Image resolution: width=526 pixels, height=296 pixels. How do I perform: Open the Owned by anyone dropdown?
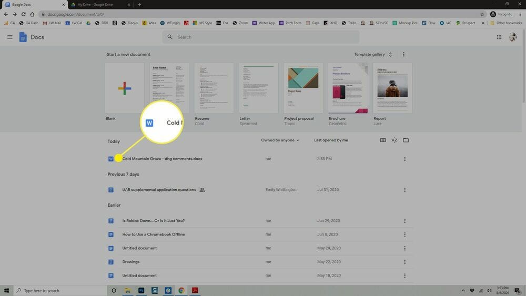(280, 140)
